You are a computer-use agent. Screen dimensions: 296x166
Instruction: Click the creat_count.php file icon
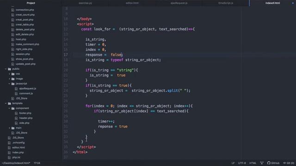(12, 15)
